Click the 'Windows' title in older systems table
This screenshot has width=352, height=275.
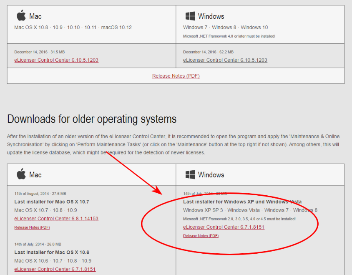coord(211,175)
